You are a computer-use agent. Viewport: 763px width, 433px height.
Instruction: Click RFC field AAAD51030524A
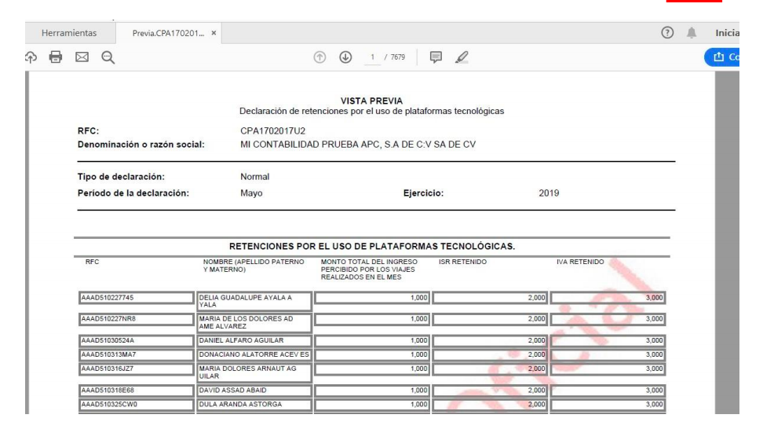[x=136, y=340]
